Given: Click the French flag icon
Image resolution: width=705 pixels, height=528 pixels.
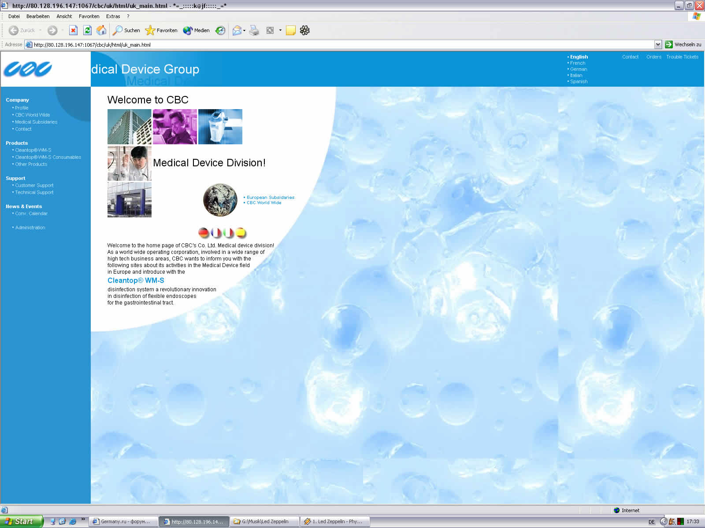Looking at the screenshot, I should [216, 233].
